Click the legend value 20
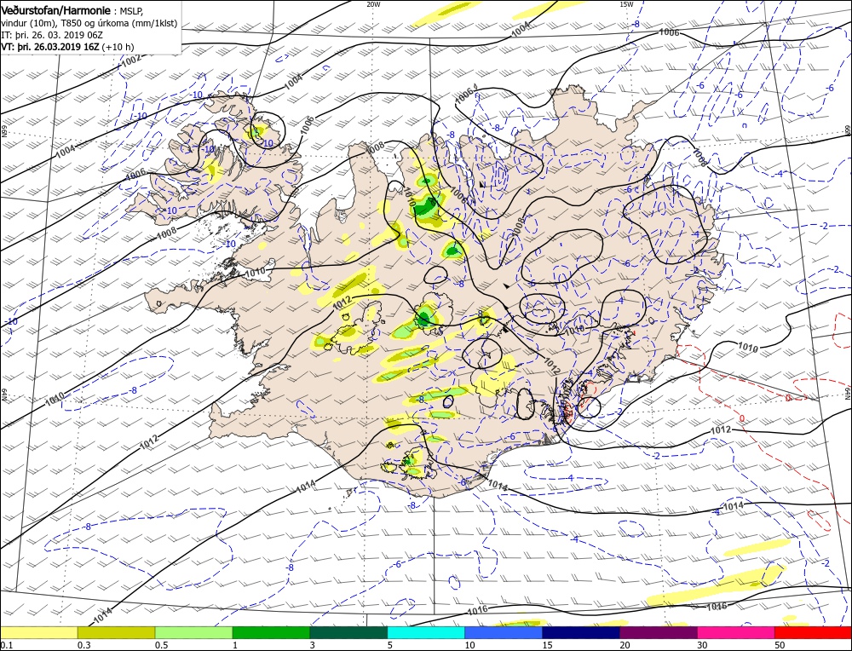The height and width of the screenshot is (651, 852). click(x=625, y=645)
